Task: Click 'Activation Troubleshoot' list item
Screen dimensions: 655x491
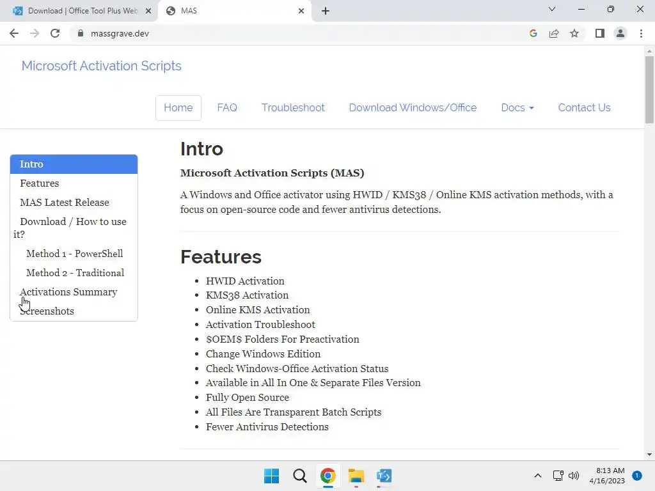Action: point(261,324)
